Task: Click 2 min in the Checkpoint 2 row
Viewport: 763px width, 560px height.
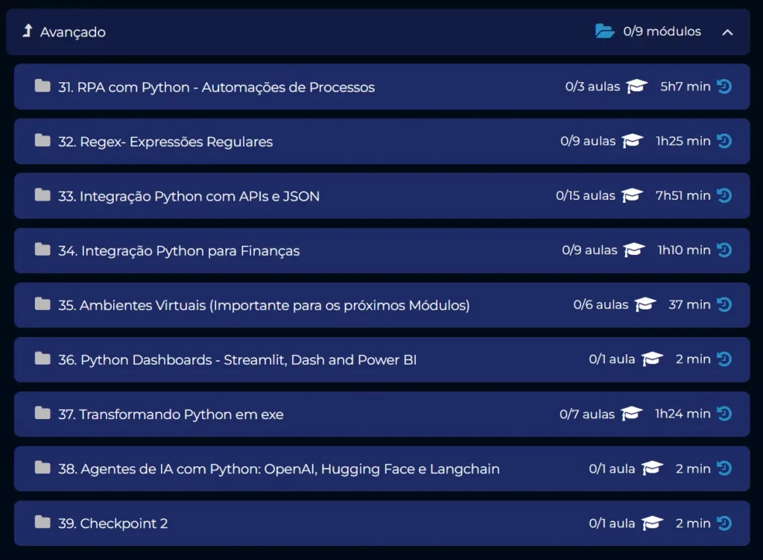Action: point(693,523)
